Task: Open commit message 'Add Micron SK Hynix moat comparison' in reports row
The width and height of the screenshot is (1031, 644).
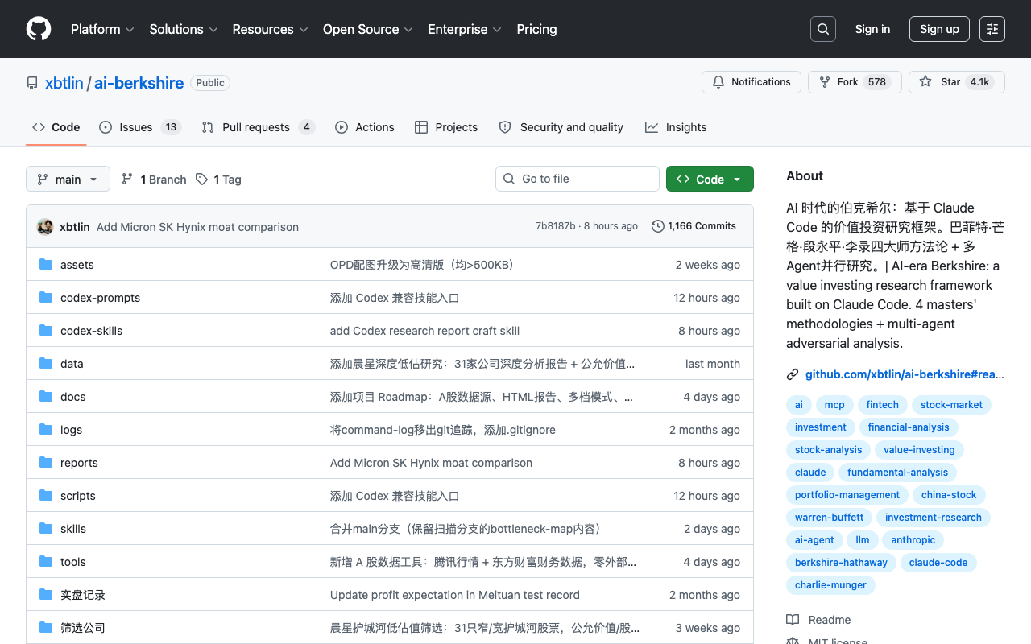Action: (431, 463)
